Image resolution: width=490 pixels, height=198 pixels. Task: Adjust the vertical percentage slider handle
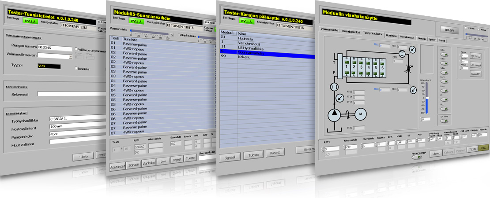428,98
